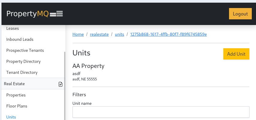This screenshot has width=256, height=120.
Task: Open Leases in the sidebar
Action: (13, 28)
